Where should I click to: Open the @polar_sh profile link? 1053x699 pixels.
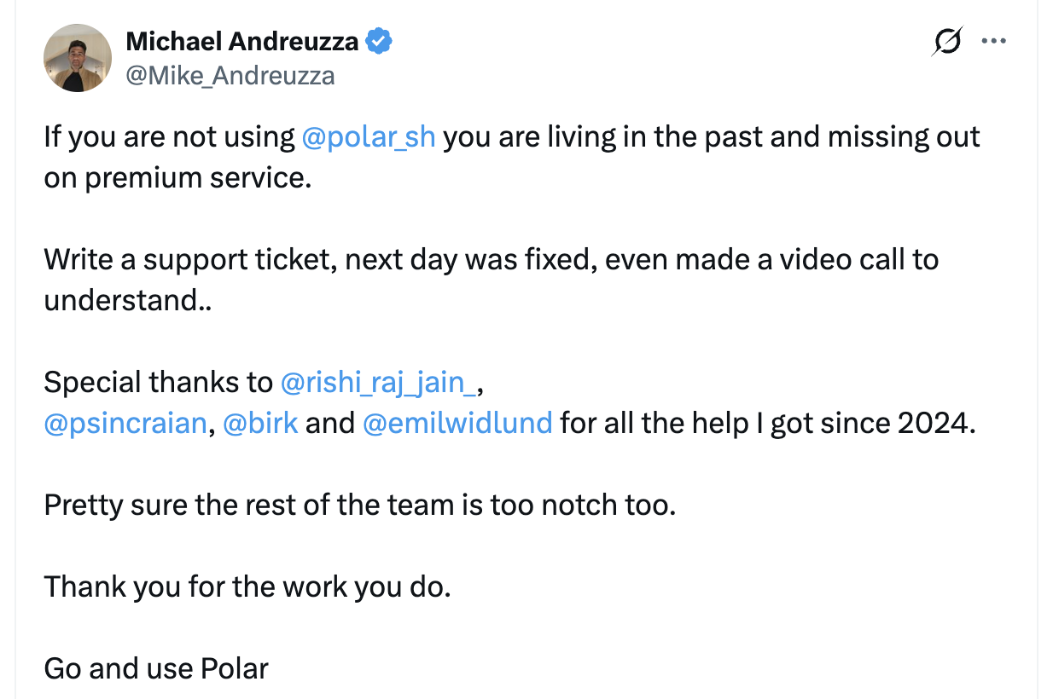tap(369, 136)
